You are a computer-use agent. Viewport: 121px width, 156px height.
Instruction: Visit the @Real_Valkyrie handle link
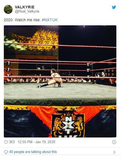tap(27, 11)
